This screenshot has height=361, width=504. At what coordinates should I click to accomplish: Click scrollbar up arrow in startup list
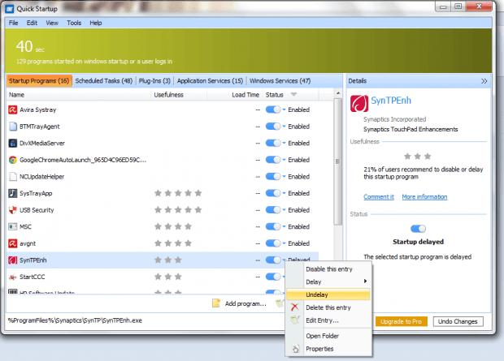pos(338,93)
